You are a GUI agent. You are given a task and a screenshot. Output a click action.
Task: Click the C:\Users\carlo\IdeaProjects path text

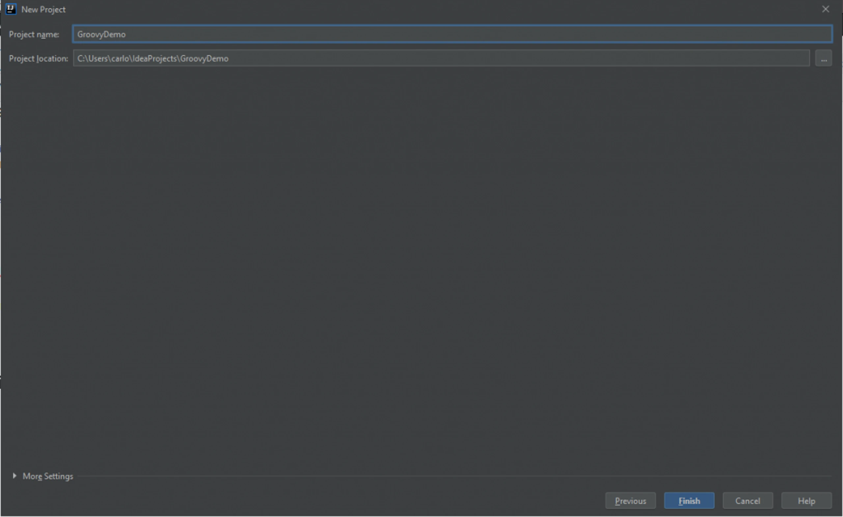point(127,59)
